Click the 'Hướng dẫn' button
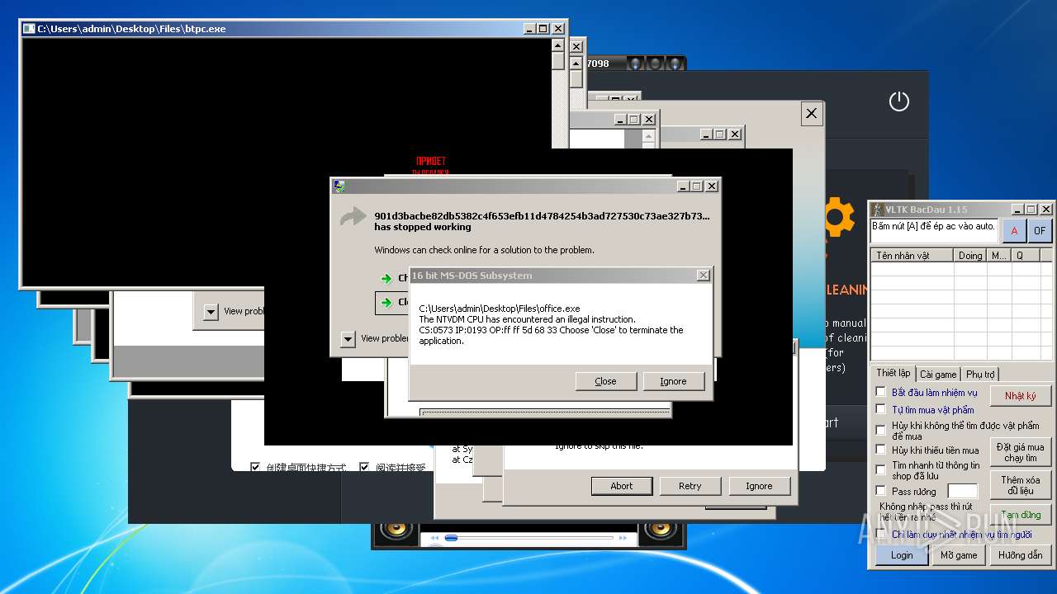1057x594 pixels. (1021, 555)
